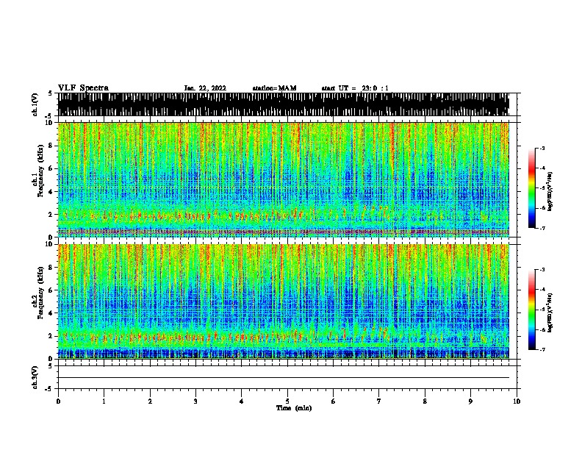Click the time axis tick label "7"

(x=379, y=401)
